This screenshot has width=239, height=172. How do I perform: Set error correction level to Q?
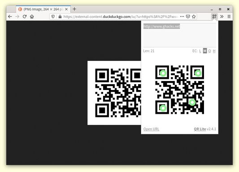(209, 51)
